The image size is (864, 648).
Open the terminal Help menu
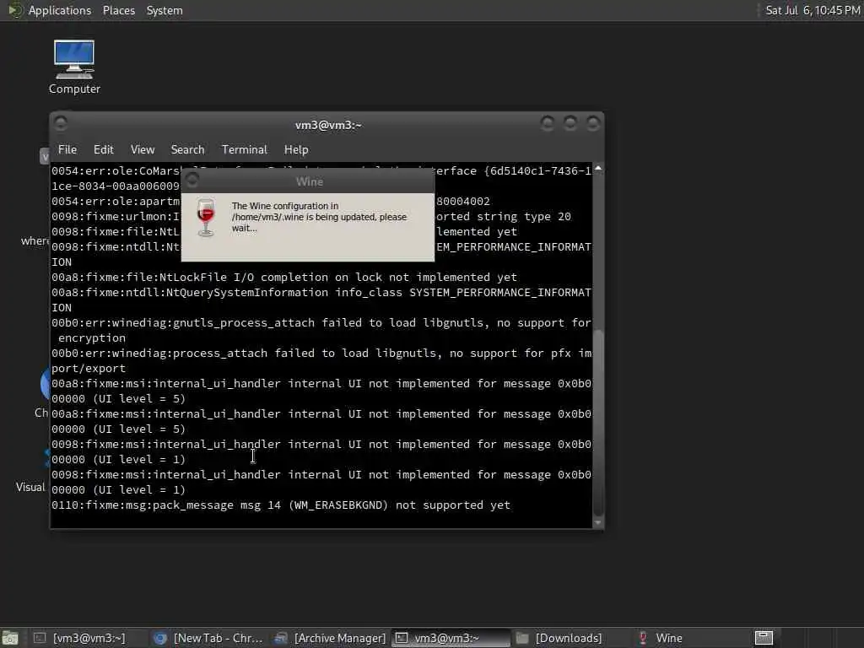click(x=296, y=149)
